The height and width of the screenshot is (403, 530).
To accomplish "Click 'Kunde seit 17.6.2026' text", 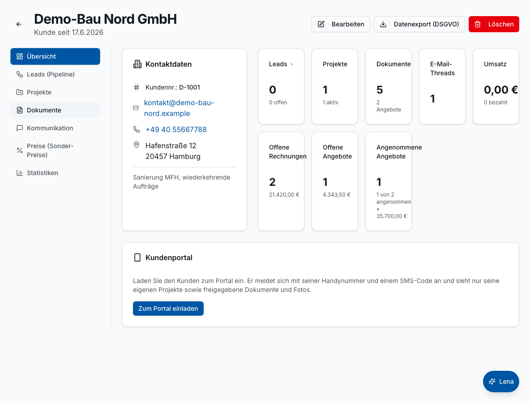I will (x=68, y=32).
